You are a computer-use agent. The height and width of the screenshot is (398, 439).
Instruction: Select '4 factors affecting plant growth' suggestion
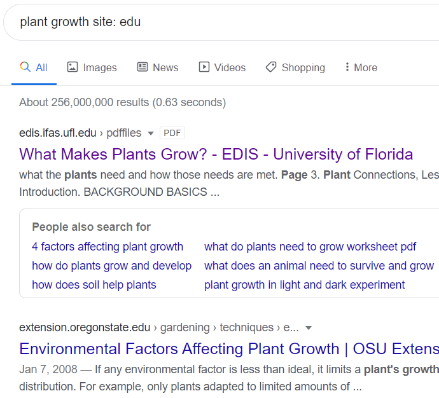coord(108,247)
